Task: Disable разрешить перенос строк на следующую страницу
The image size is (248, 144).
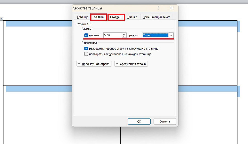Action: (x=86, y=48)
